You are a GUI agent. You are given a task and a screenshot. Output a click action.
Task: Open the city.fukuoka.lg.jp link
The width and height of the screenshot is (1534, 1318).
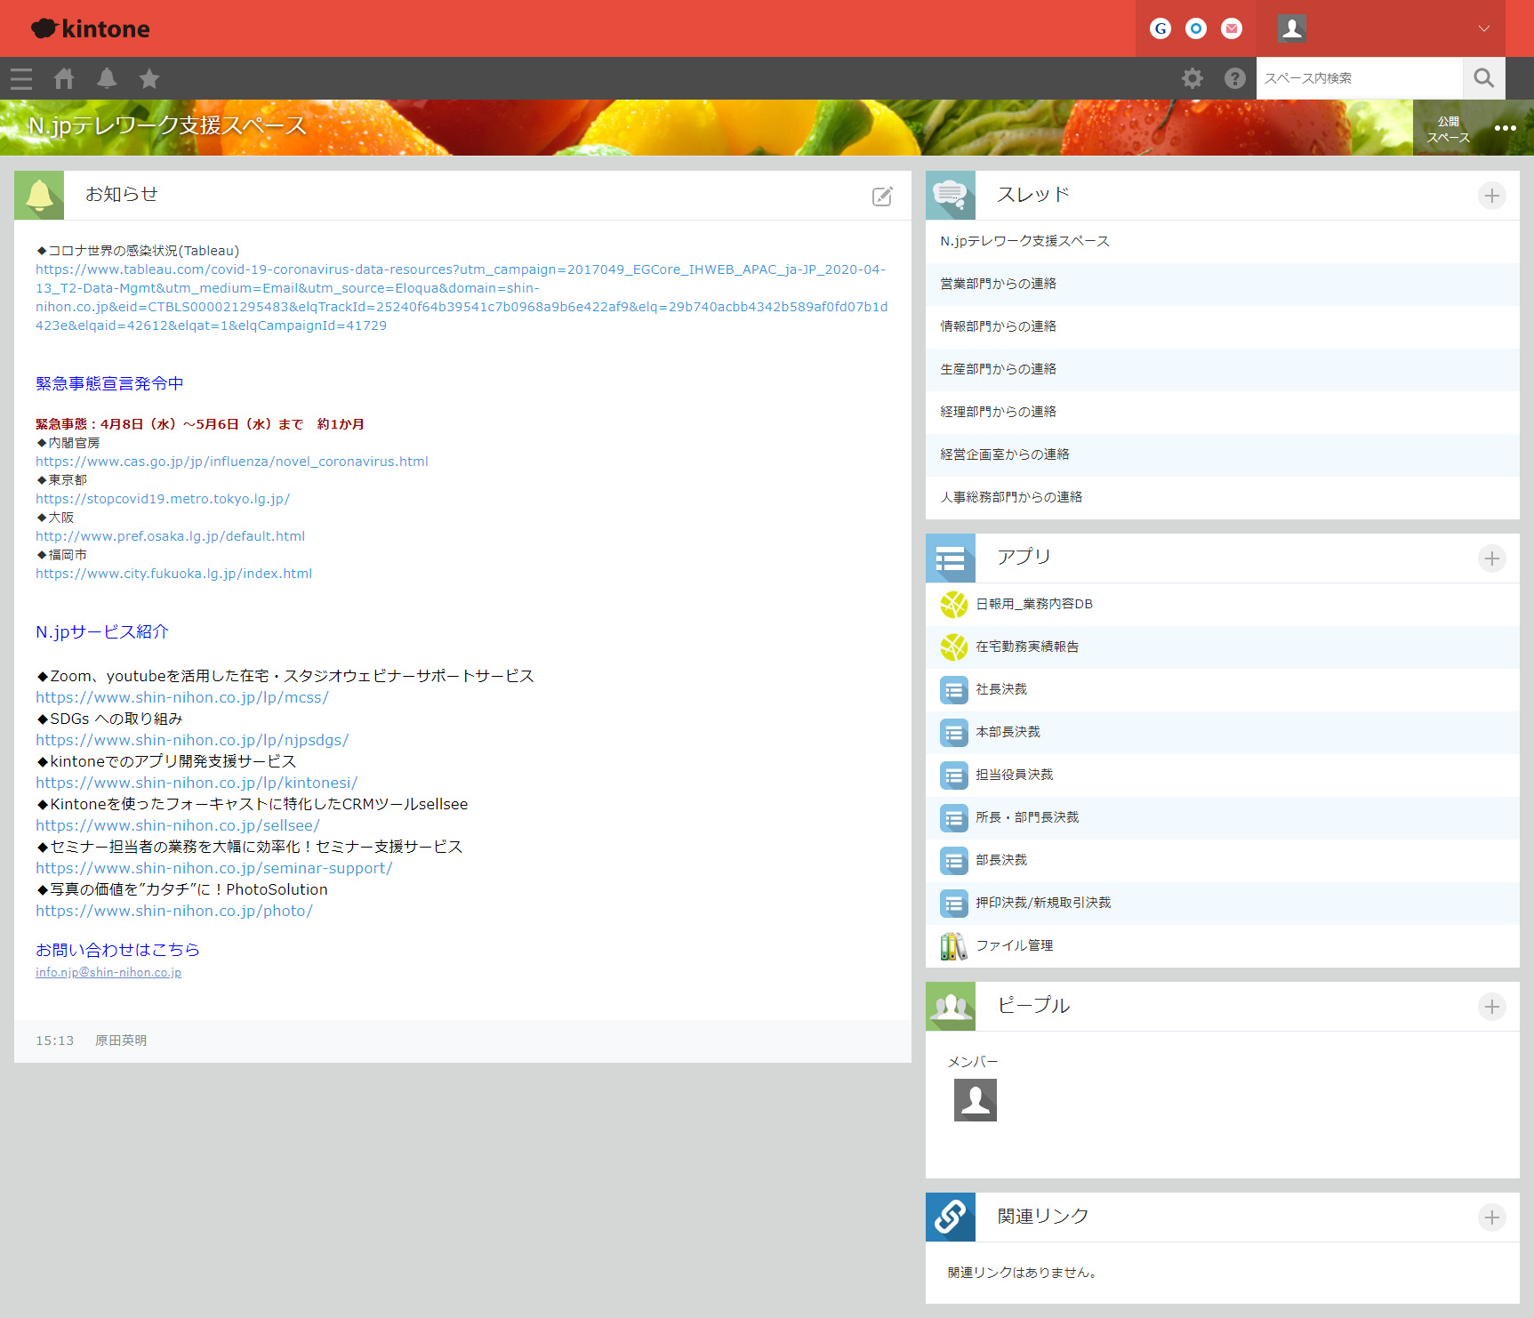(x=173, y=574)
